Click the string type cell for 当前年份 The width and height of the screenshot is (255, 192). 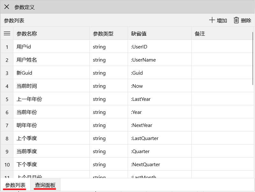(109, 112)
